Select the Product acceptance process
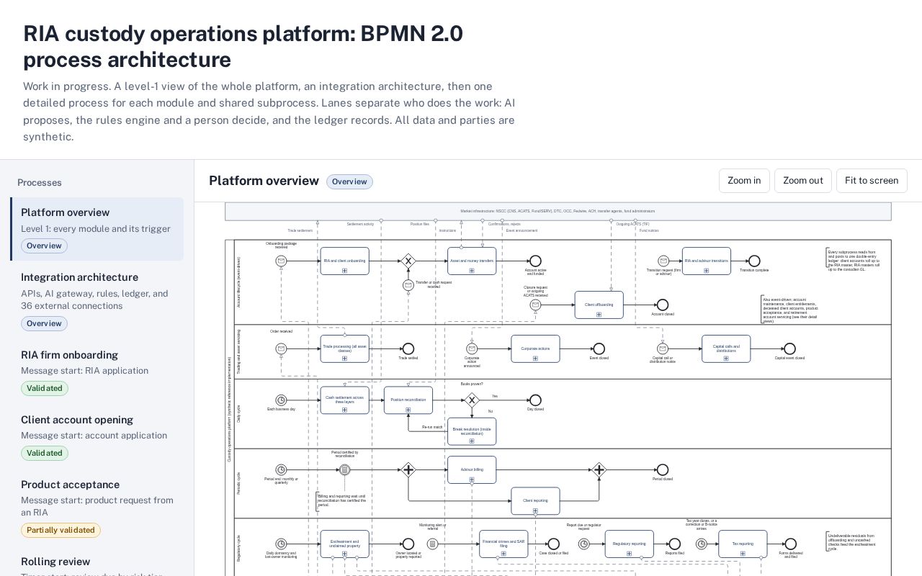922x576 pixels. [x=97, y=507]
